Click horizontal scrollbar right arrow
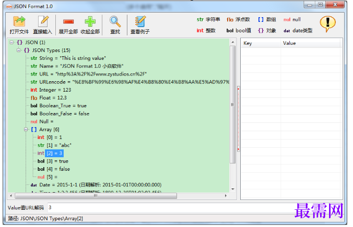 (226, 196)
